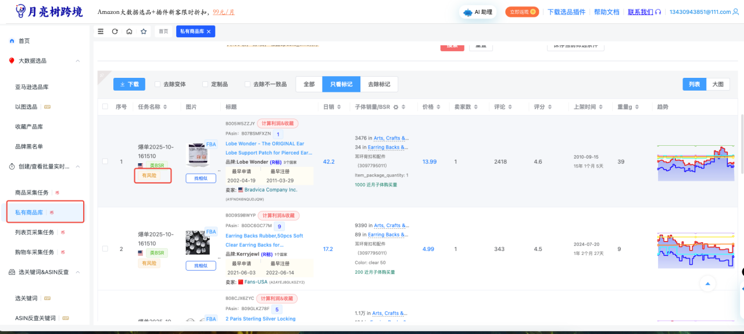The image size is (744, 334).
Task: Sort by 日销 column arrows
Action: [338, 107]
